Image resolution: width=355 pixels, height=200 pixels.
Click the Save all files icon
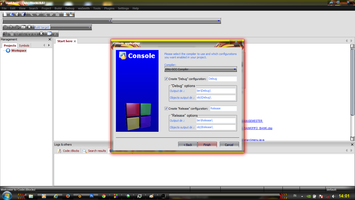(23, 14)
